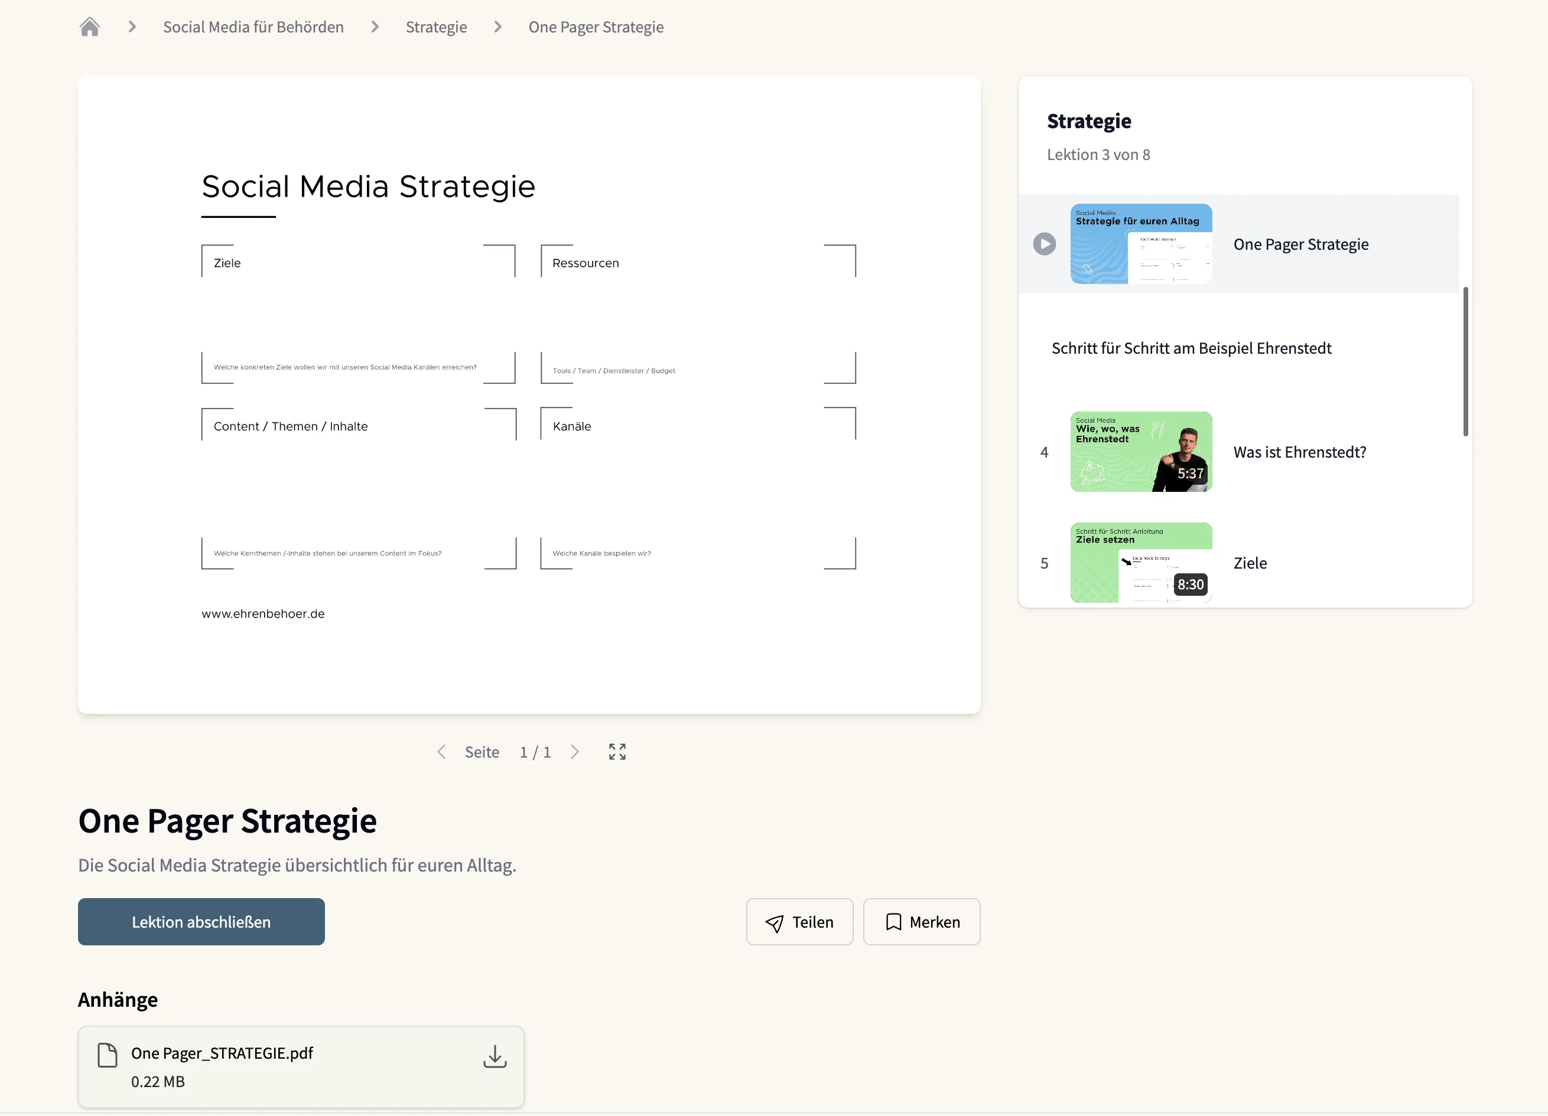Download the One Pager_STRATEGIE.pdf attachment
1548x1116 pixels.
494,1056
